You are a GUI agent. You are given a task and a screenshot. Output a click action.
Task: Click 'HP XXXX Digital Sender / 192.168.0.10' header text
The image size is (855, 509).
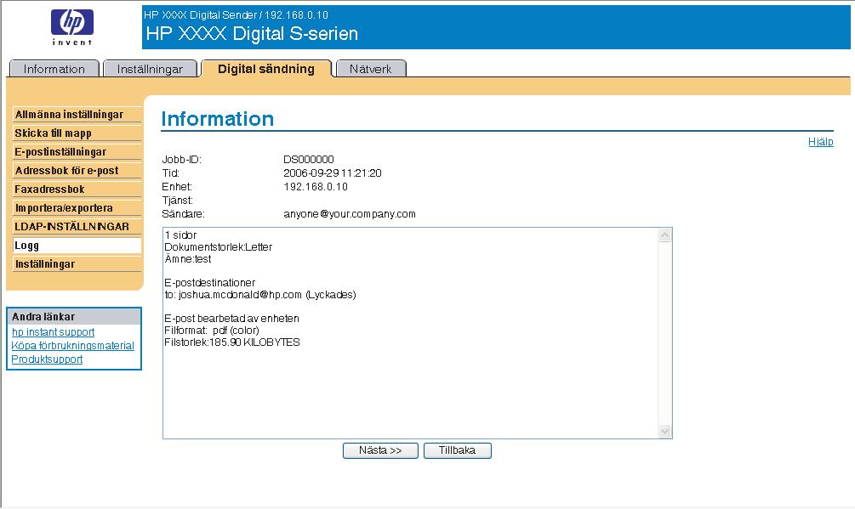(x=237, y=15)
